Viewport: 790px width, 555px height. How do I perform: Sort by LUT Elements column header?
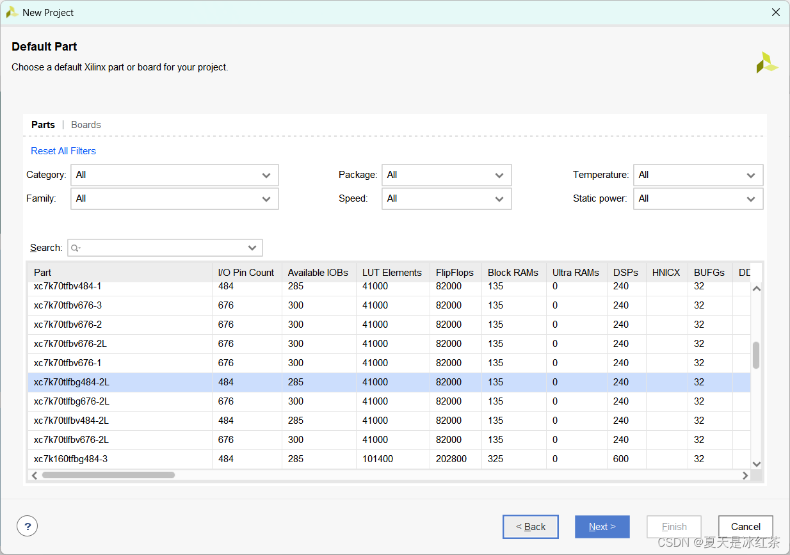(392, 272)
